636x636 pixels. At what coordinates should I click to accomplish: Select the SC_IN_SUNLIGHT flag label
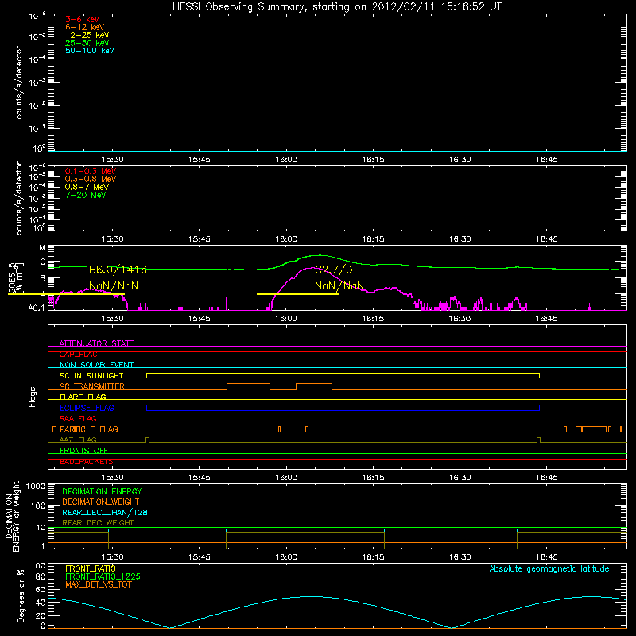tap(91, 375)
